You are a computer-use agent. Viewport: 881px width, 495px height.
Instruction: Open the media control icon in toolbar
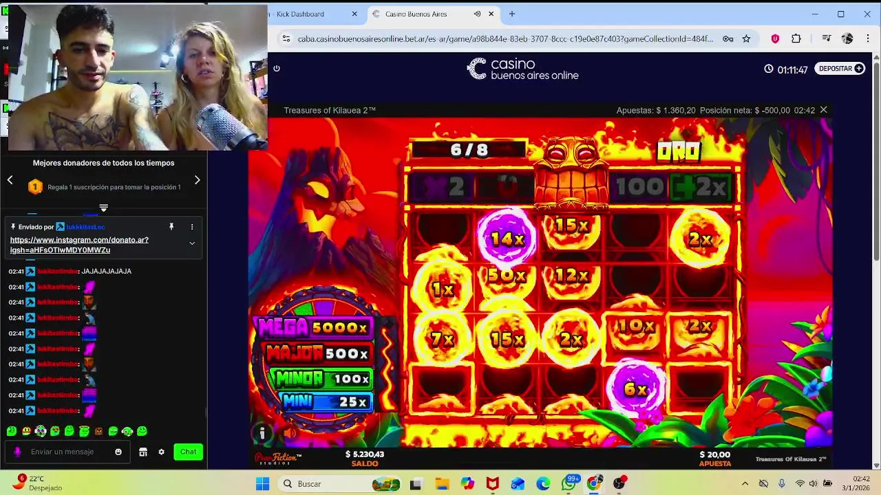click(x=826, y=39)
